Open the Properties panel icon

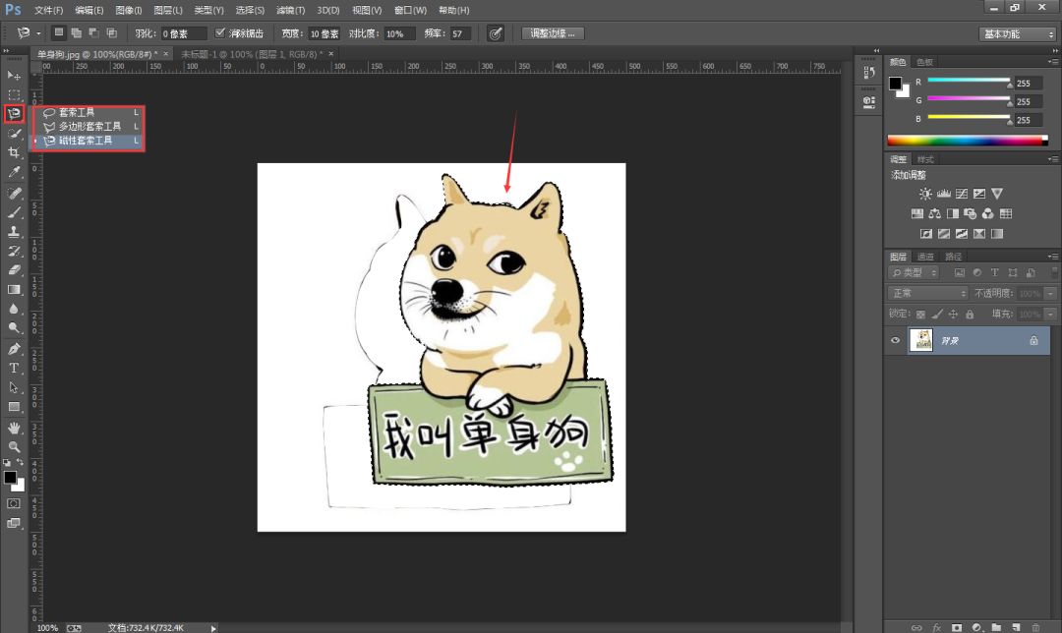pyautogui.click(x=869, y=102)
